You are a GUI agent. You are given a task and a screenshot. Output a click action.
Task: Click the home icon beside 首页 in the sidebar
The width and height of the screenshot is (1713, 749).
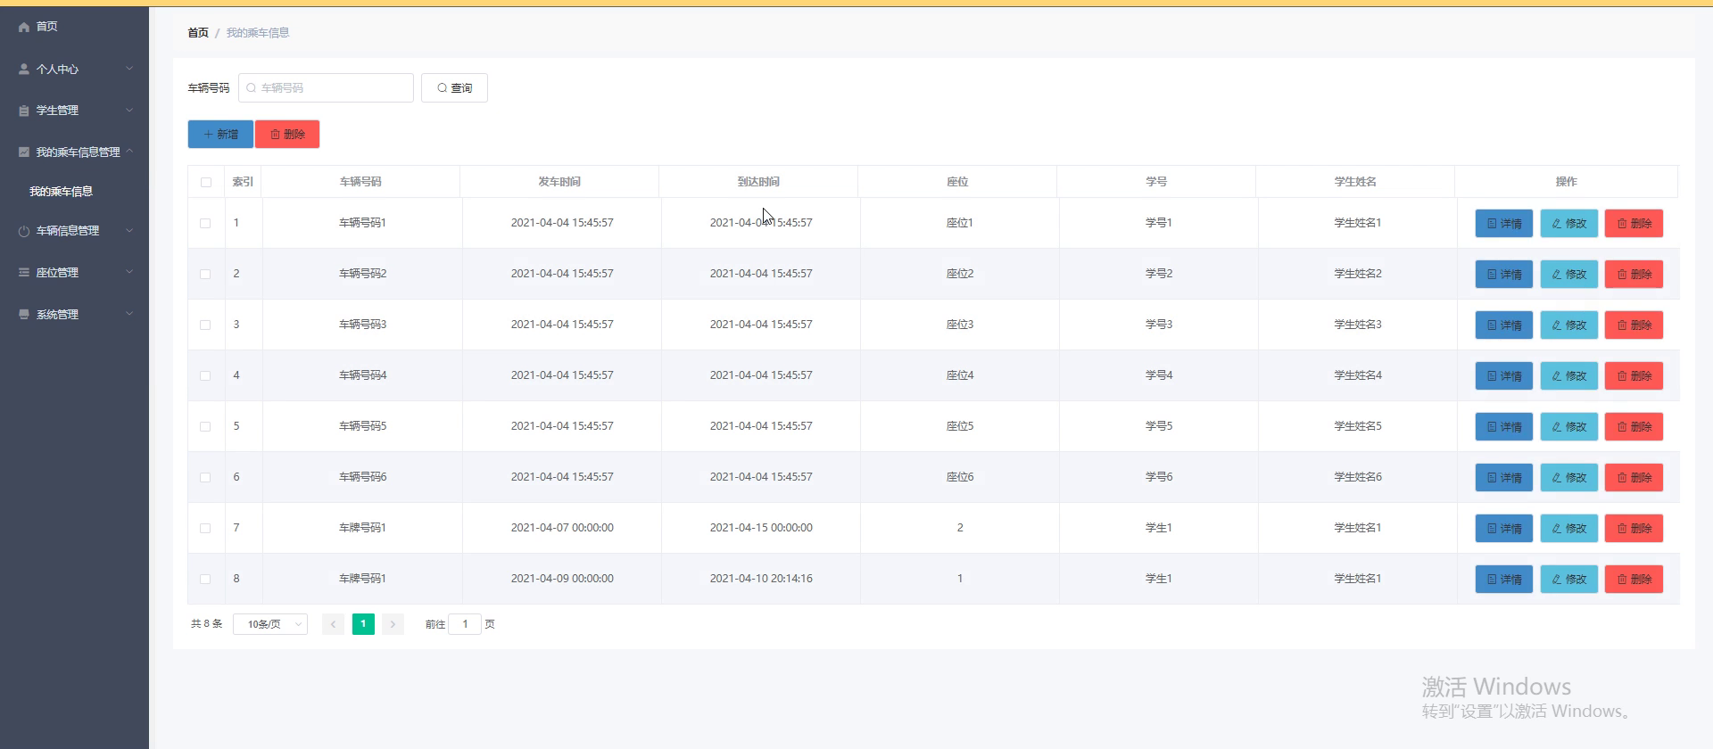tap(24, 27)
